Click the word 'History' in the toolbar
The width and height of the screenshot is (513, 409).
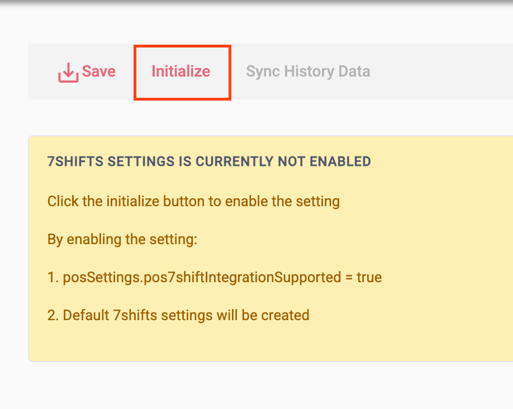tap(309, 72)
